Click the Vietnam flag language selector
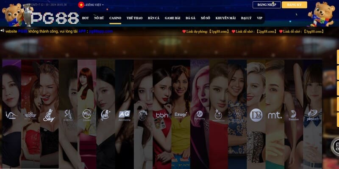 [81, 5]
